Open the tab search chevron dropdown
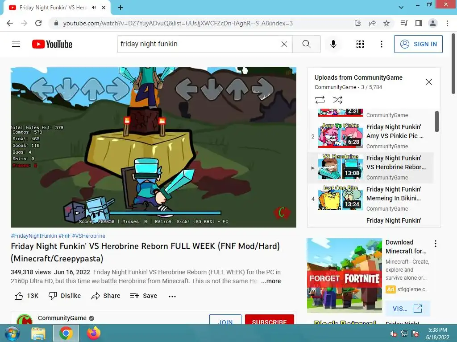Image resolution: width=457 pixels, height=342 pixels. (x=401, y=8)
